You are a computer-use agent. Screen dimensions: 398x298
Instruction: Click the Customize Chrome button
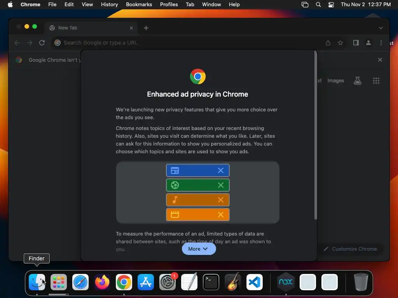tap(350, 249)
